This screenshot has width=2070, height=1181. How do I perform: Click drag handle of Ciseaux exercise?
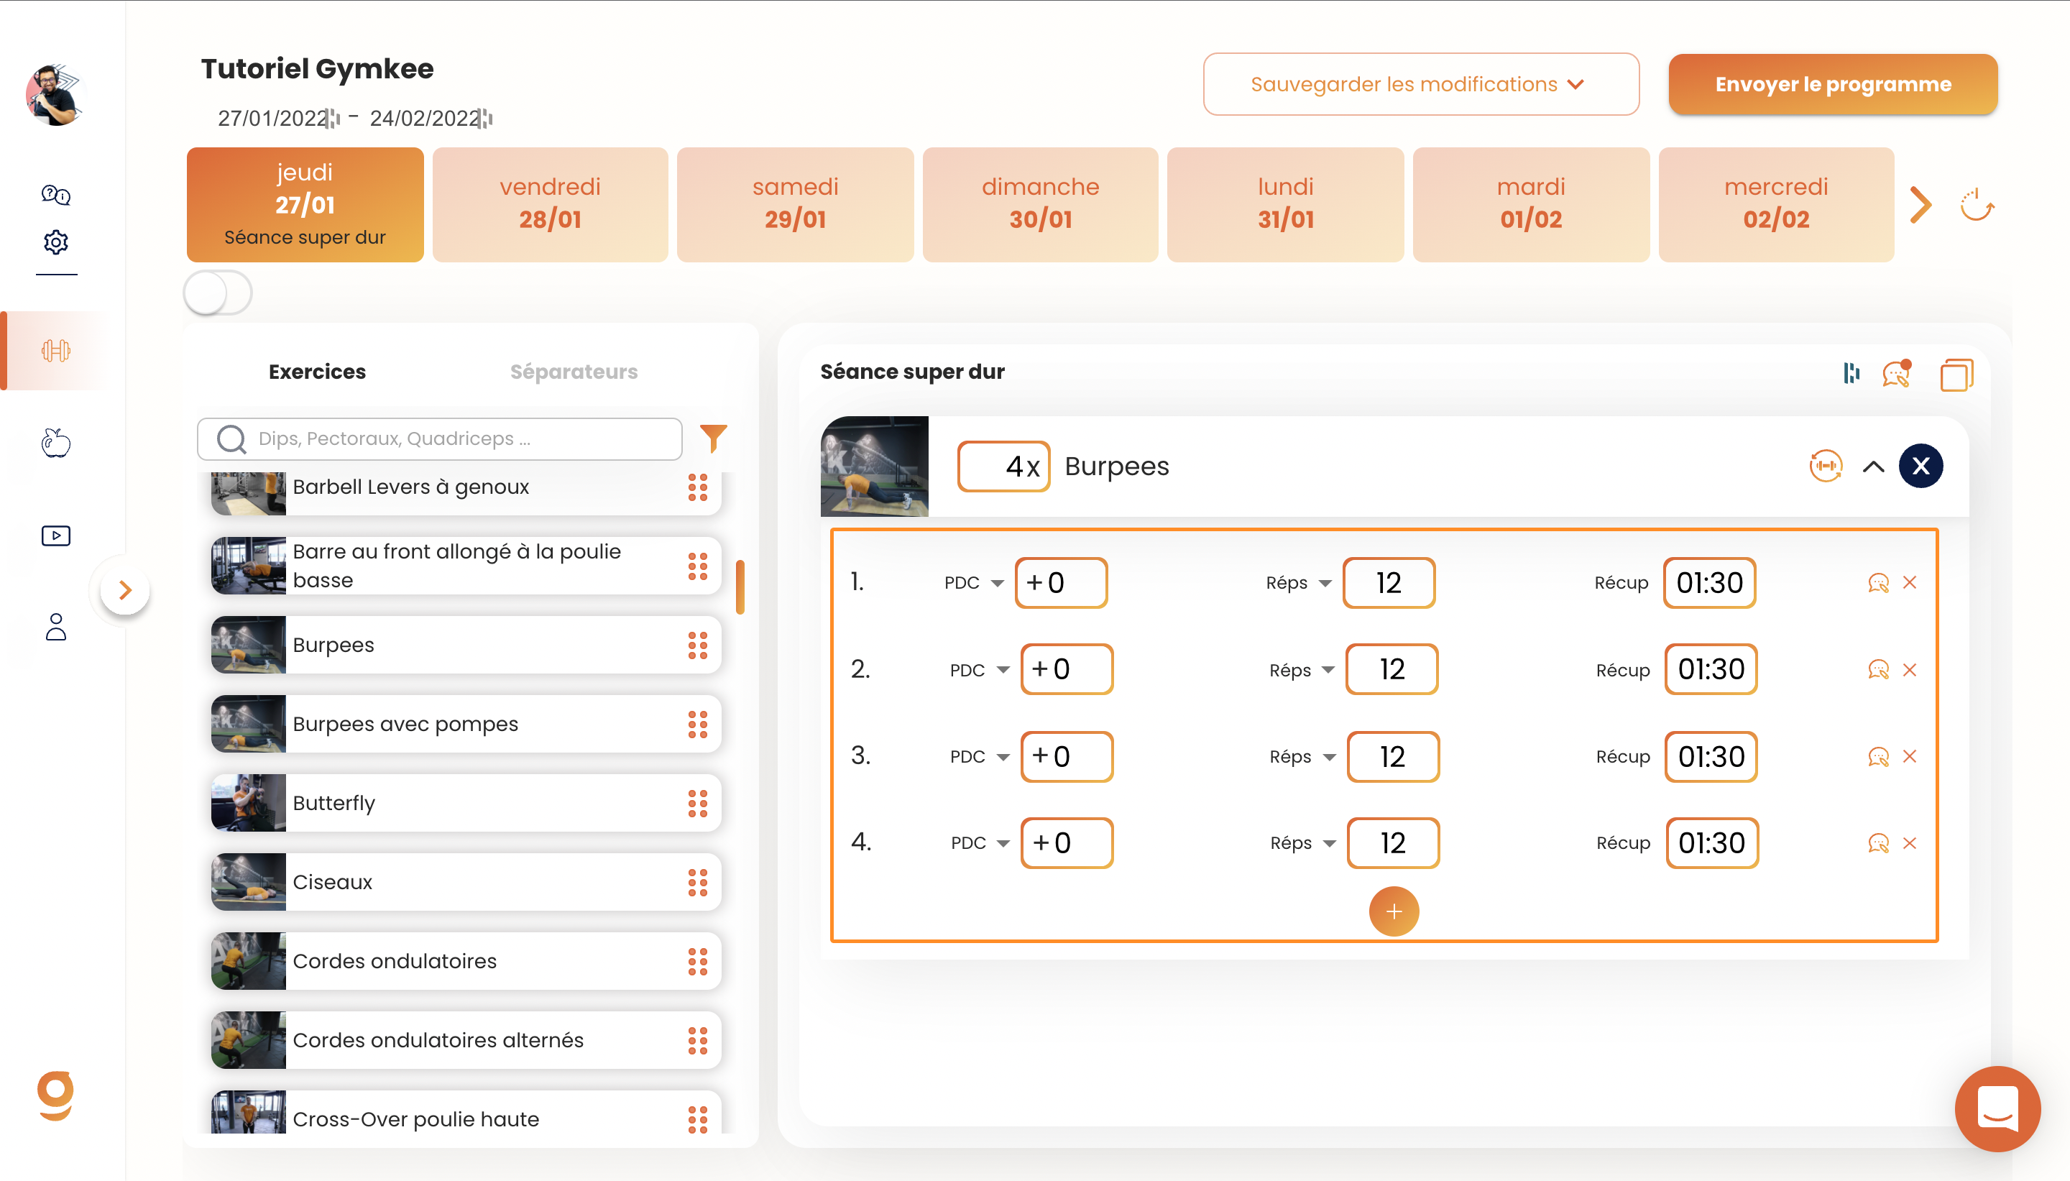pyautogui.click(x=697, y=882)
